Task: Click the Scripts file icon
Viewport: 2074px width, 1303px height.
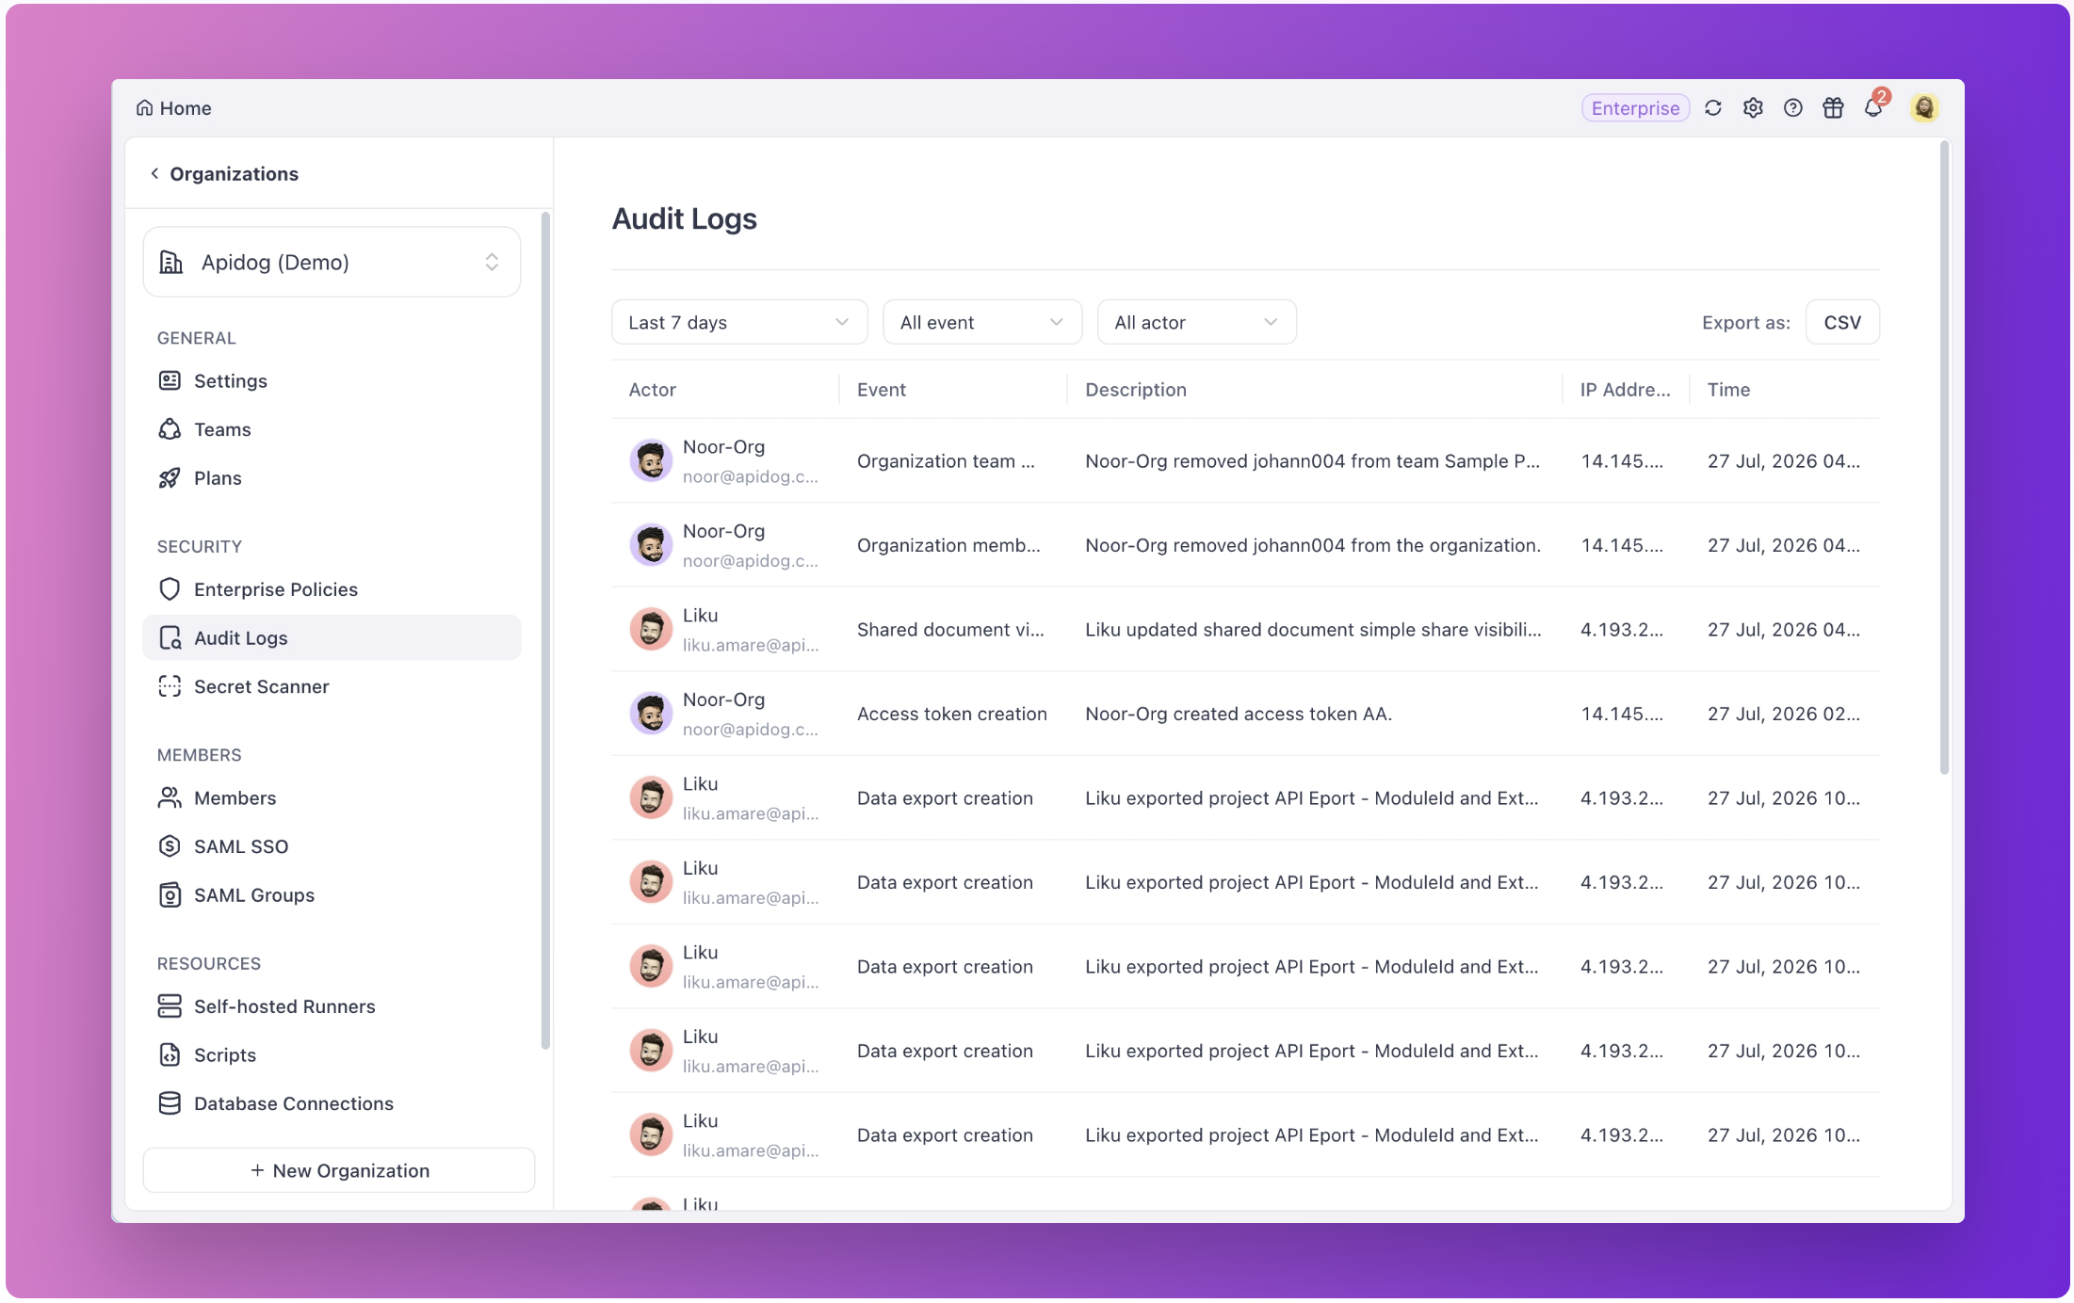Action: (x=170, y=1054)
